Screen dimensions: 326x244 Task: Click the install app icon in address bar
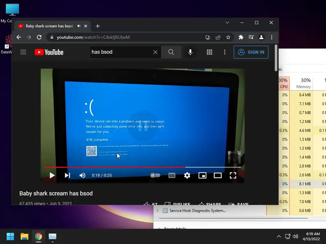(208, 37)
